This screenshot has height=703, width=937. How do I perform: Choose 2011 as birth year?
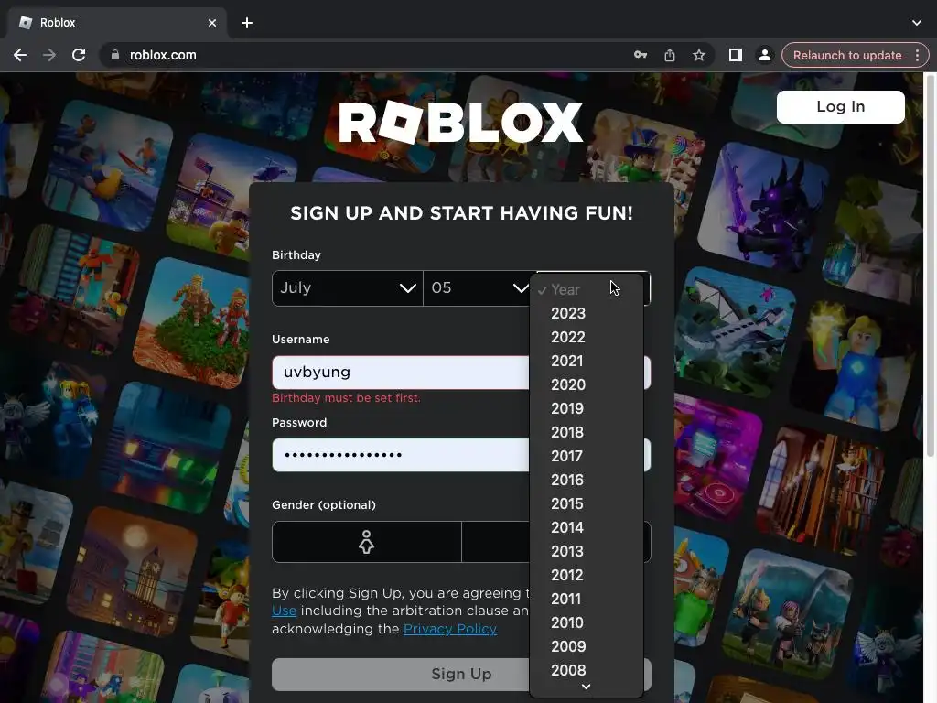coord(587,599)
